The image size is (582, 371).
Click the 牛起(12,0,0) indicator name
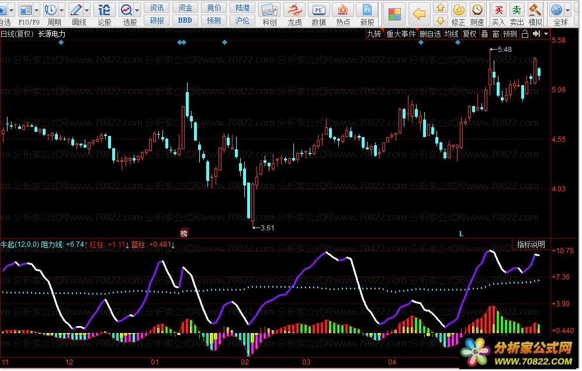click(19, 244)
